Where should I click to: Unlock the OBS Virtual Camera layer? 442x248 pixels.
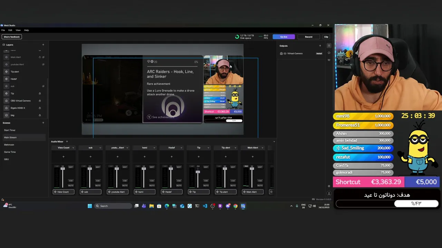coord(40,101)
